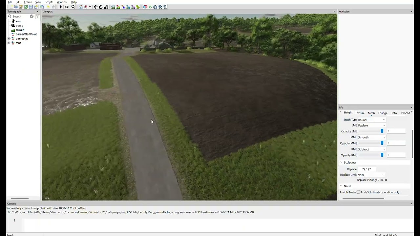Select the Rotate tool icon

(x=101, y=7)
